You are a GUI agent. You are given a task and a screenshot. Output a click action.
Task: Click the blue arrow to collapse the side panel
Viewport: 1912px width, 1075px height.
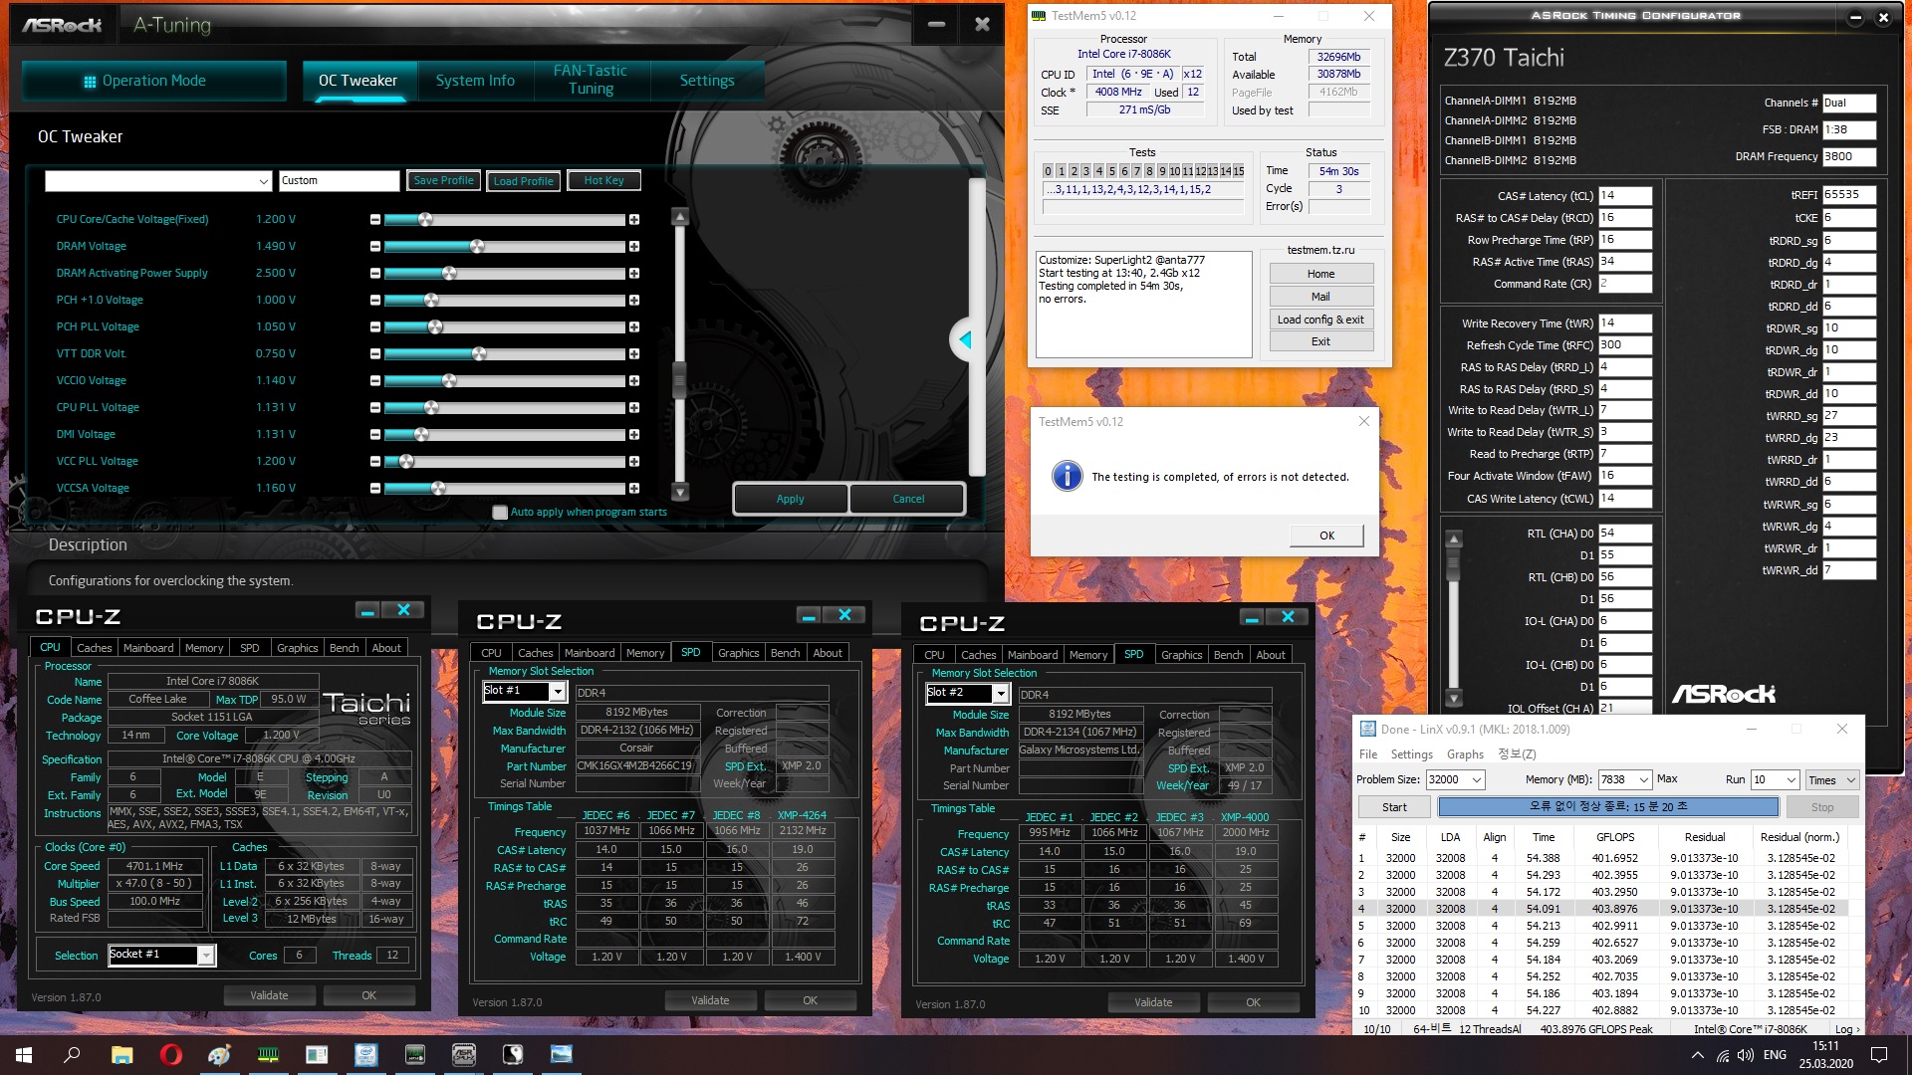[x=964, y=340]
